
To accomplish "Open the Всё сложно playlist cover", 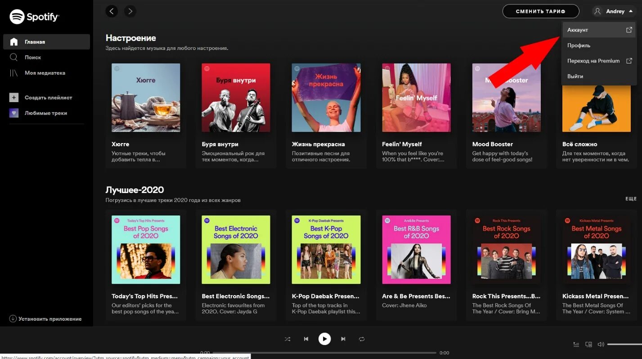I will pos(597,108).
